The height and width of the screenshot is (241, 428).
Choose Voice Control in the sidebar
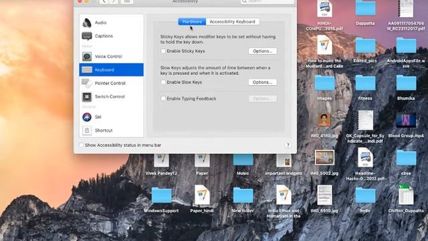point(111,56)
